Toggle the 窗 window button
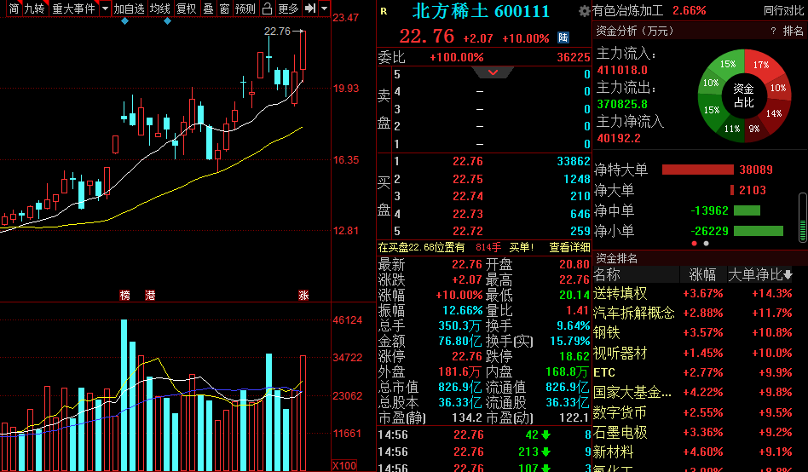 click(x=224, y=9)
